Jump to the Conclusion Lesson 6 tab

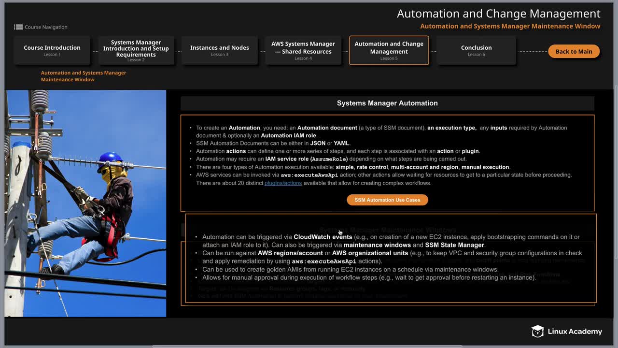click(x=476, y=50)
